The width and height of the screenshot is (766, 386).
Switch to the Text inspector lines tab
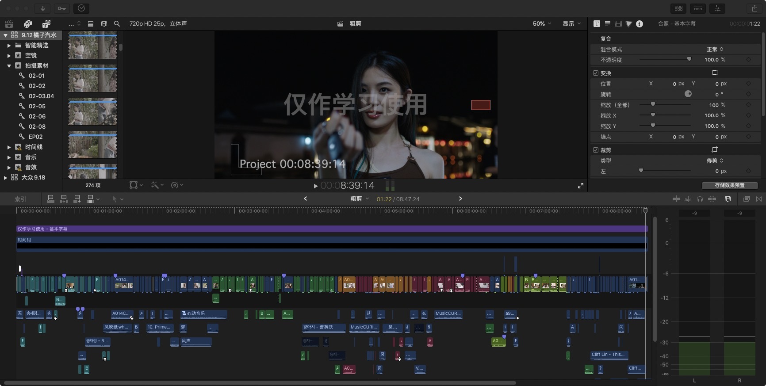click(608, 24)
